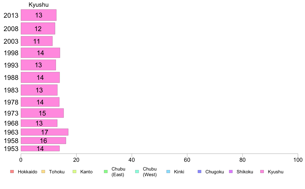The image size is (305, 189).
Task: Select the Chugoku legend swatch
Action: click(x=199, y=172)
